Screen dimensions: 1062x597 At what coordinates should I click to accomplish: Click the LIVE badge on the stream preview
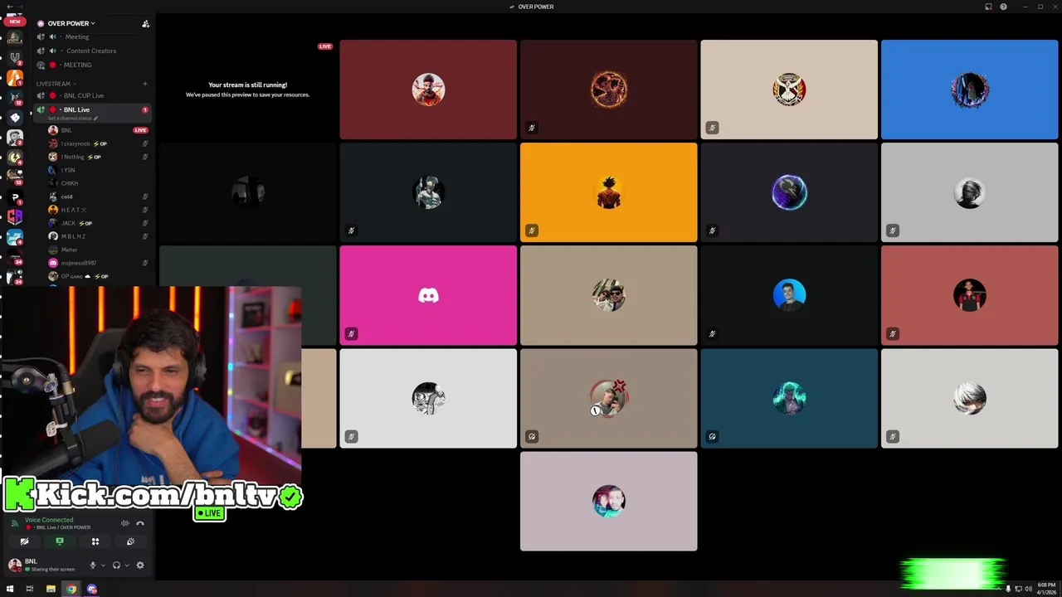(x=325, y=46)
